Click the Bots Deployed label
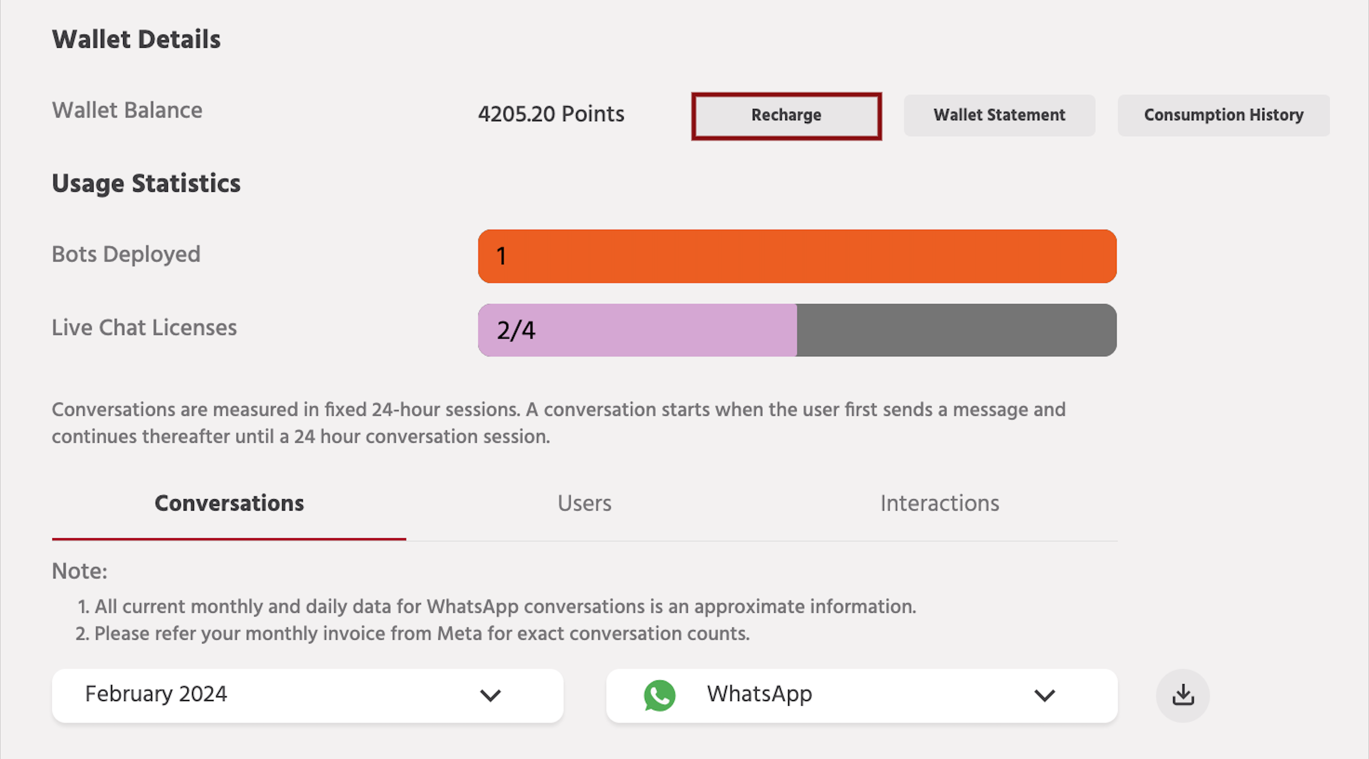Viewport: 1369px width, 759px height. click(x=126, y=255)
